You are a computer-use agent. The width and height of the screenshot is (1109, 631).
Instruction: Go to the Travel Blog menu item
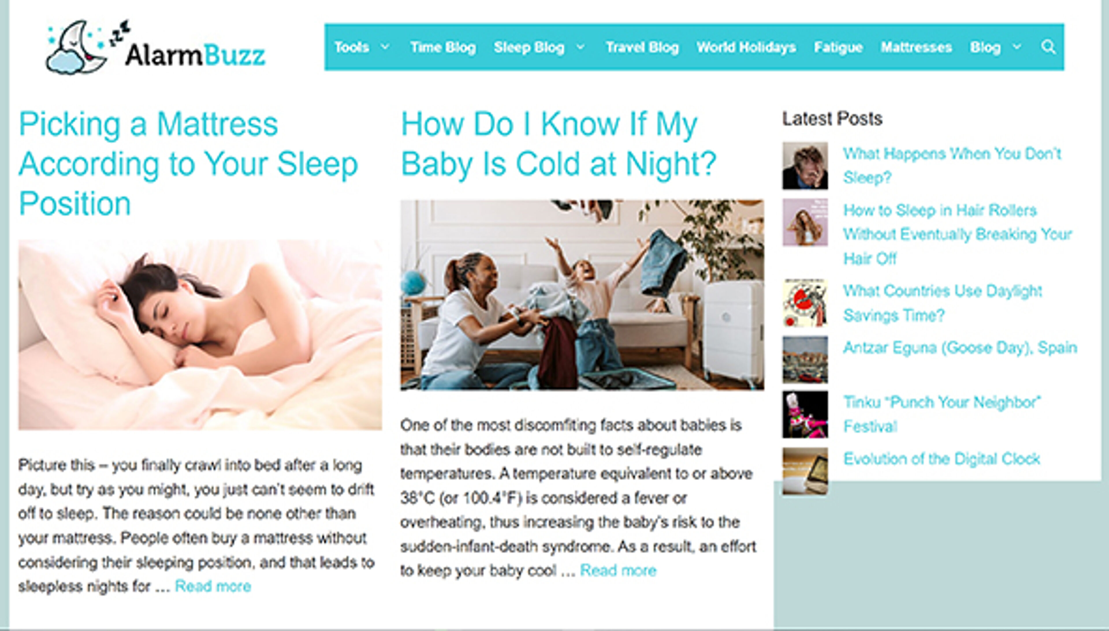point(642,47)
